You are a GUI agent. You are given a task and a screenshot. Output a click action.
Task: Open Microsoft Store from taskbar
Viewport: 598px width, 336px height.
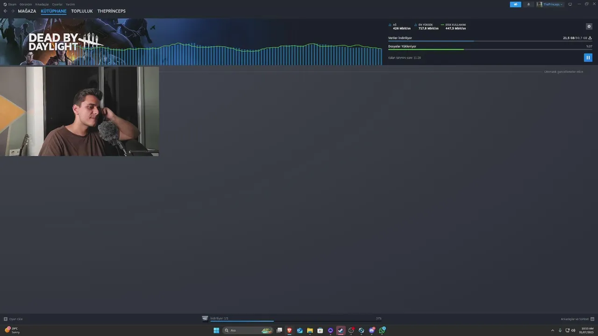pyautogui.click(x=320, y=330)
